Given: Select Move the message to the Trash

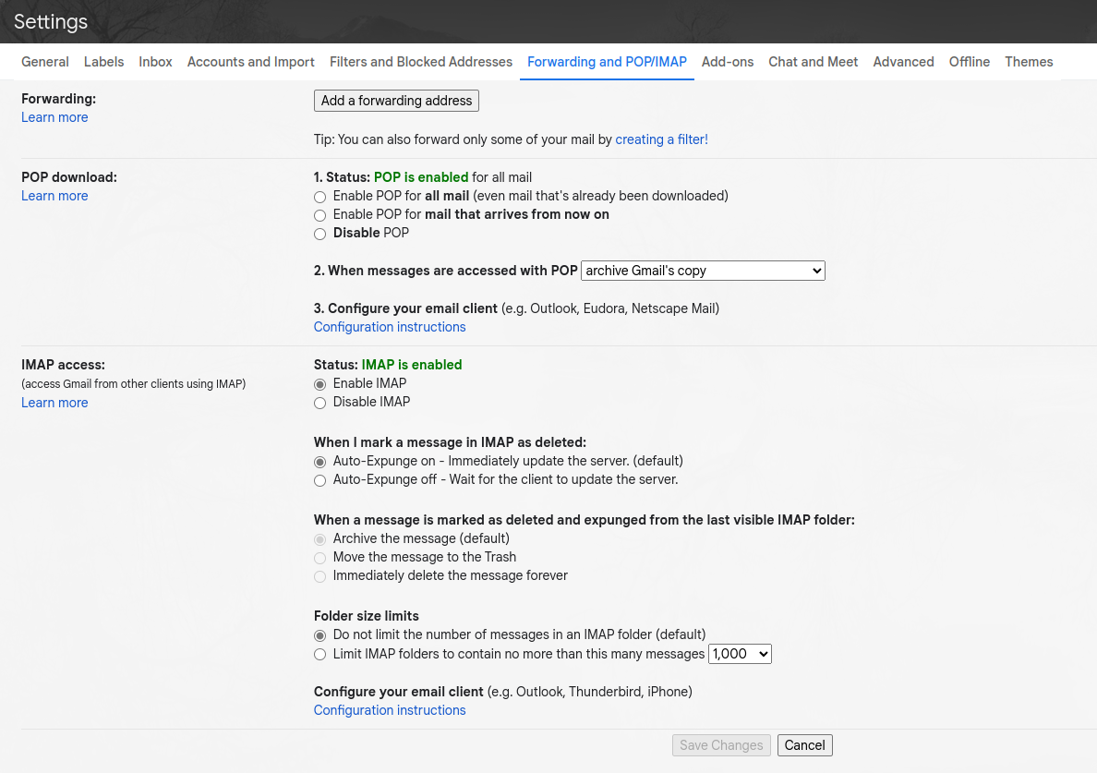Looking at the screenshot, I should [x=319, y=558].
